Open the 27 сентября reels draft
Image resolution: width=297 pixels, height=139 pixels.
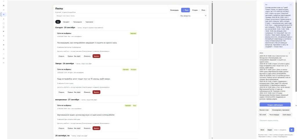tap(61, 128)
